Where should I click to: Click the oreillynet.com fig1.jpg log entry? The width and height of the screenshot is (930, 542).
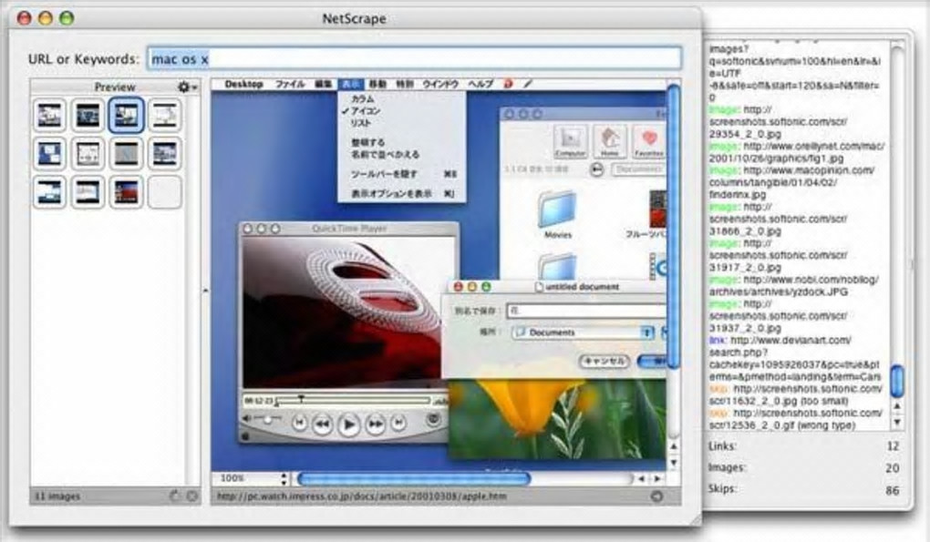[797, 152]
